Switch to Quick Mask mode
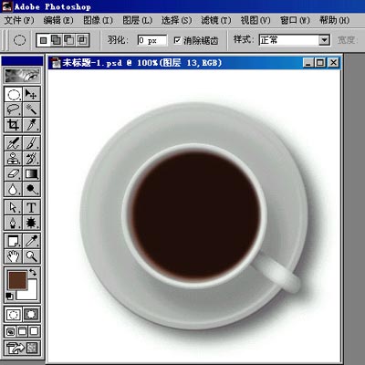Screen dimensions: 365x365 click(31, 314)
